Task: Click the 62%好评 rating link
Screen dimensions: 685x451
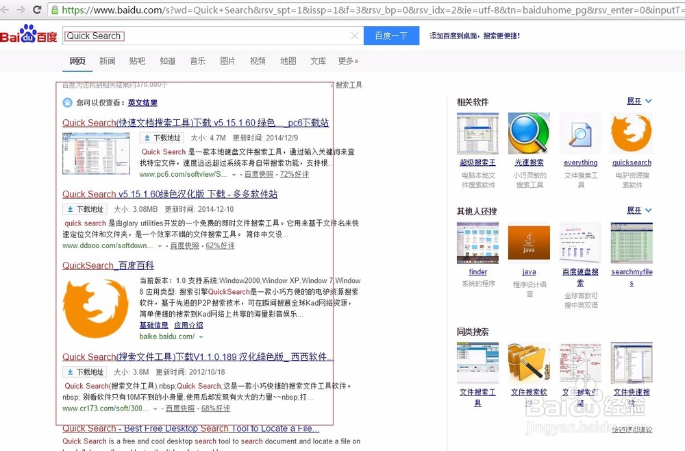Action: point(220,245)
